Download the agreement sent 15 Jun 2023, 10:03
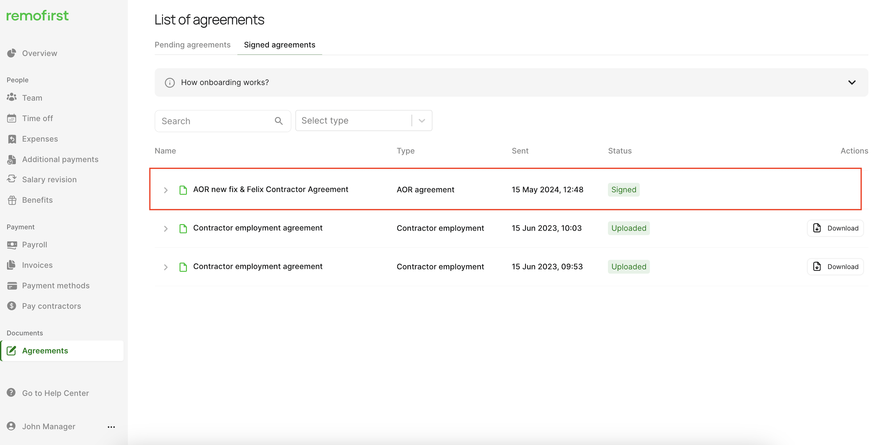The image size is (891, 445). [x=835, y=228]
